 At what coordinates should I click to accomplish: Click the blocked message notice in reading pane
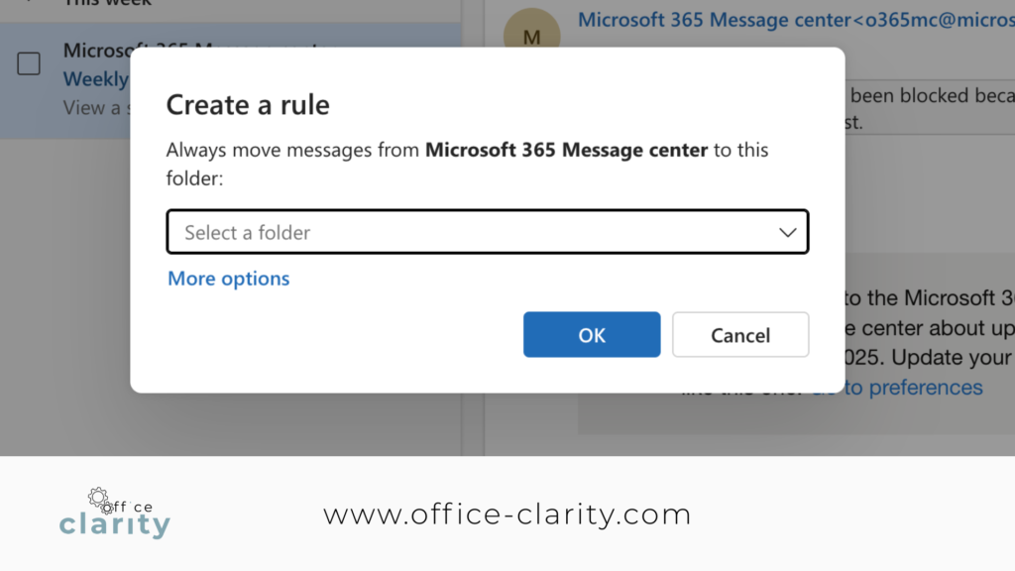pyautogui.click(x=932, y=96)
